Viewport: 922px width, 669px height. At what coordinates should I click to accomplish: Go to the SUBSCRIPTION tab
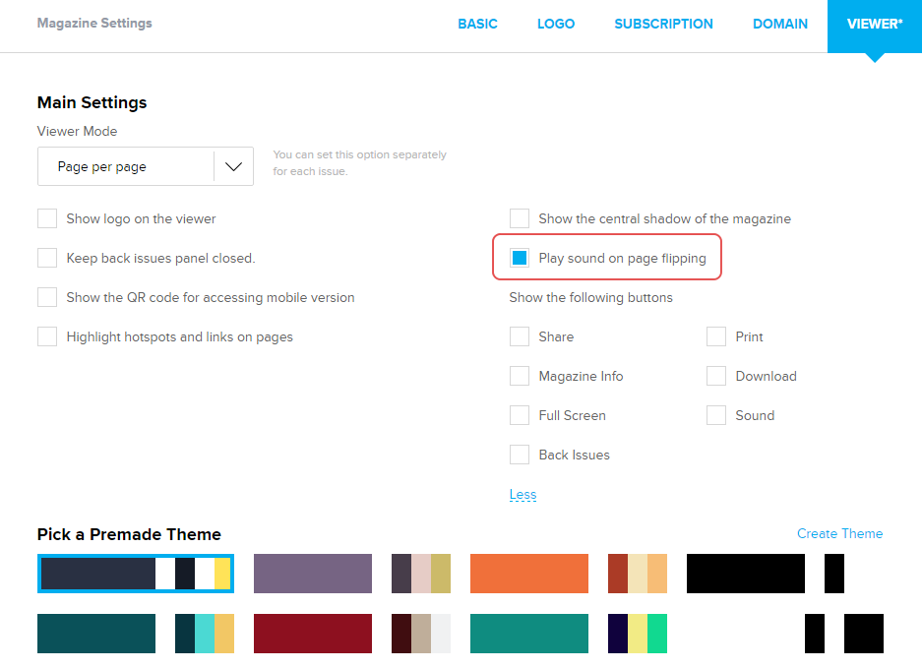[x=663, y=24]
